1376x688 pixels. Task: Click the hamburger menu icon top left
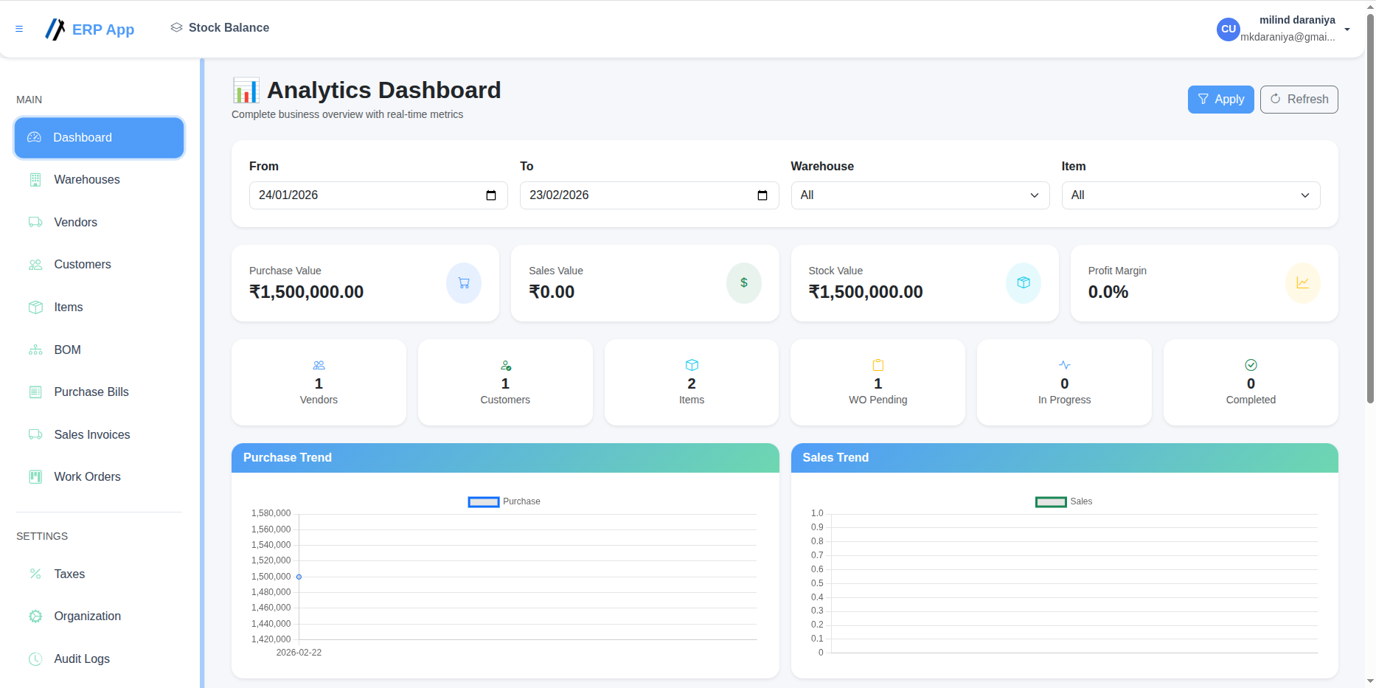point(19,29)
